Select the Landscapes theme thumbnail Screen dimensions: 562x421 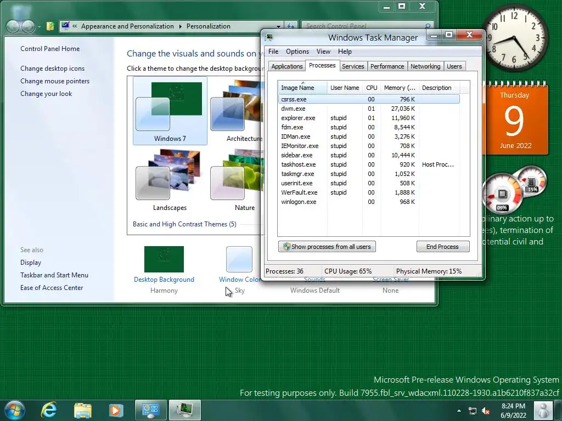coord(170,180)
